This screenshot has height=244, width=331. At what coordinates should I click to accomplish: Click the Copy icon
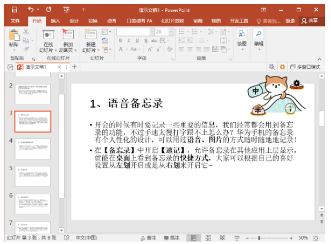(x=26, y=40)
